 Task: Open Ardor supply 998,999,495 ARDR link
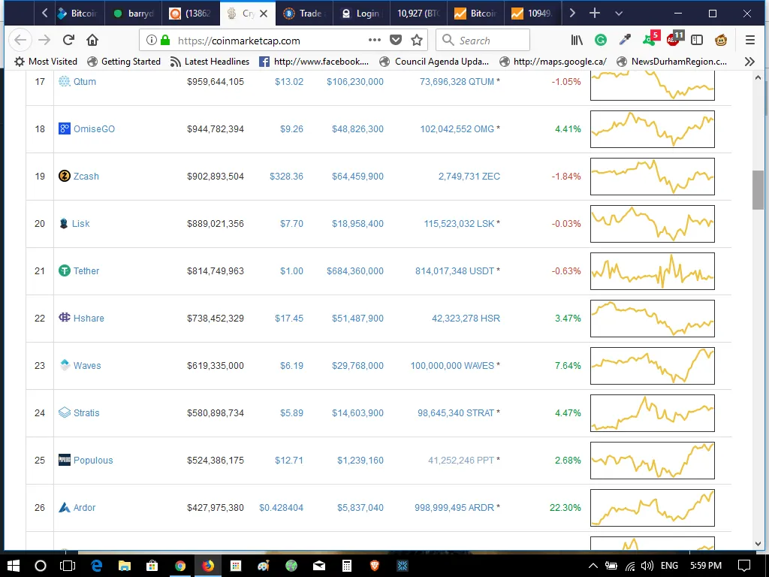click(454, 507)
